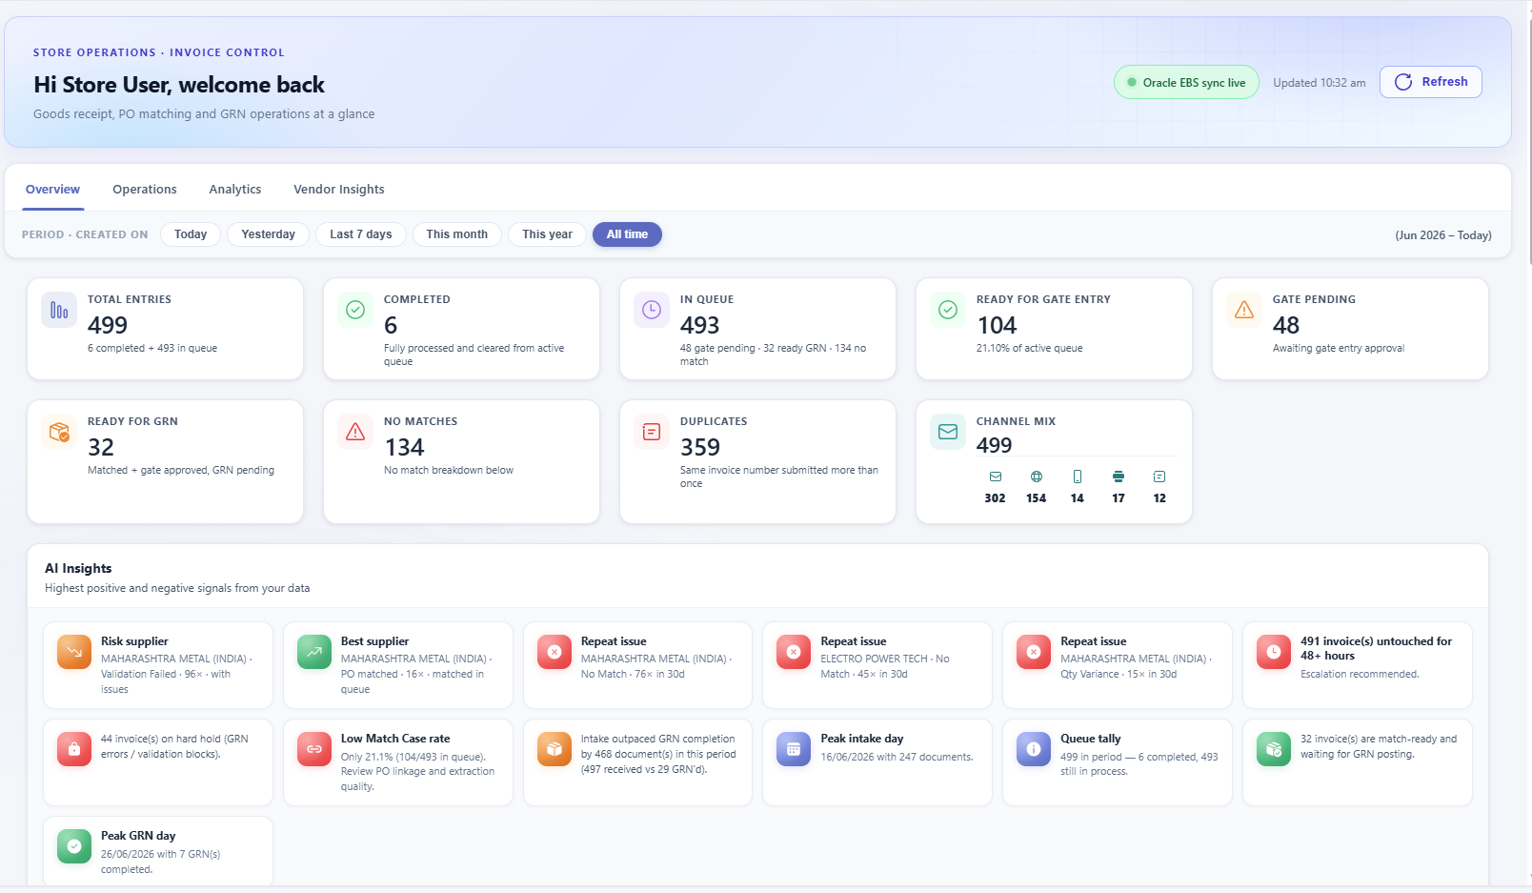Screen dimensions: 1532x893
Task: Click the Peak GRN day checkmark icon
Action: pos(74,847)
